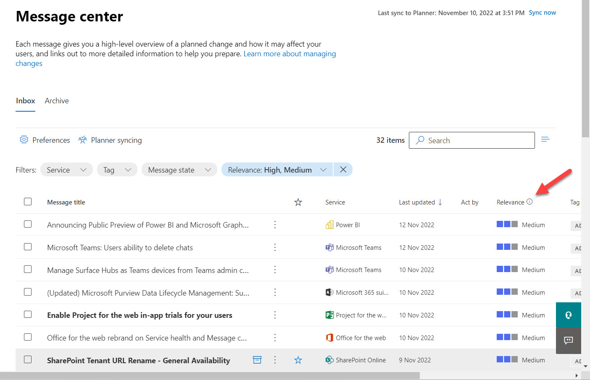Toggle the select all messages checkbox
The width and height of the screenshot is (590, 380).
(x=28, y=202)
